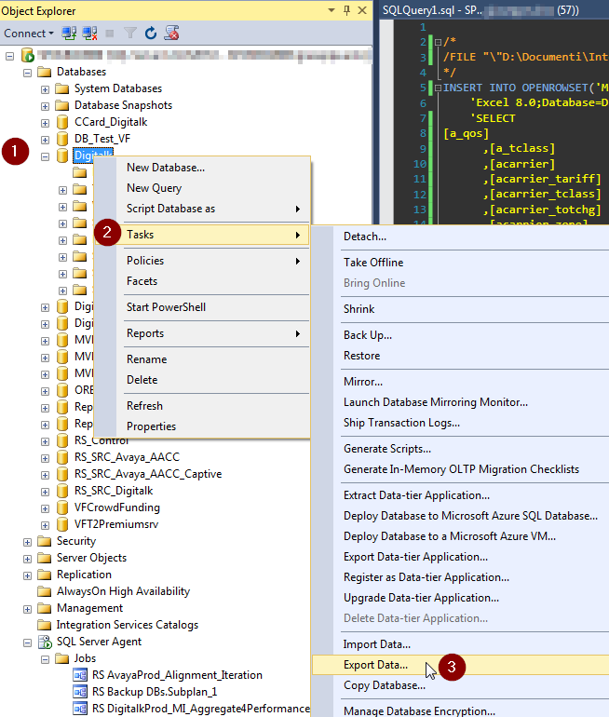The width and height of the screenshot is (609, 717).
Task: Choose New Database... from context menu
Action: click(x=202, y=168)
